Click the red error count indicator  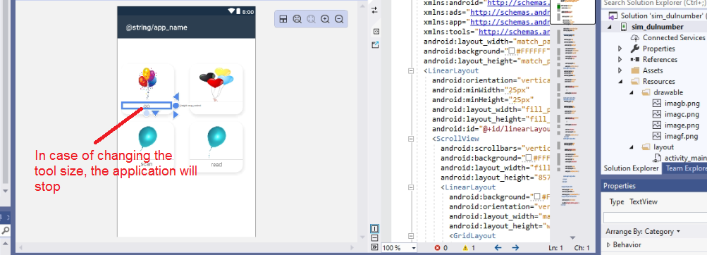tap(441, 248)
